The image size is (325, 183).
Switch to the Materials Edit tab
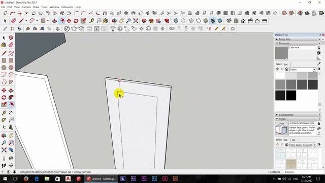pyautogui.click(x=285, y=65)
